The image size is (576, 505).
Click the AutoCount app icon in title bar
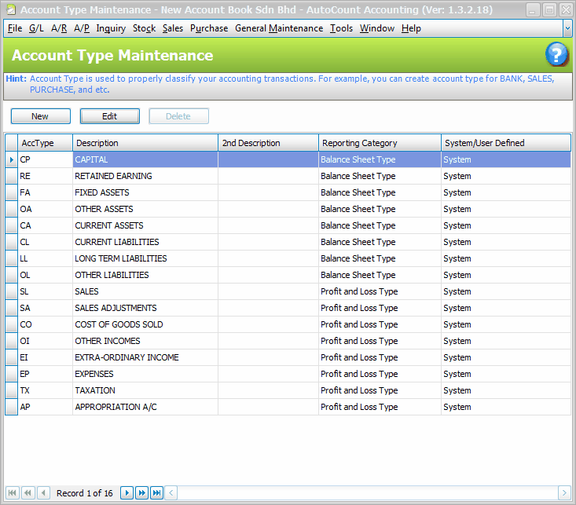(10, 10)
